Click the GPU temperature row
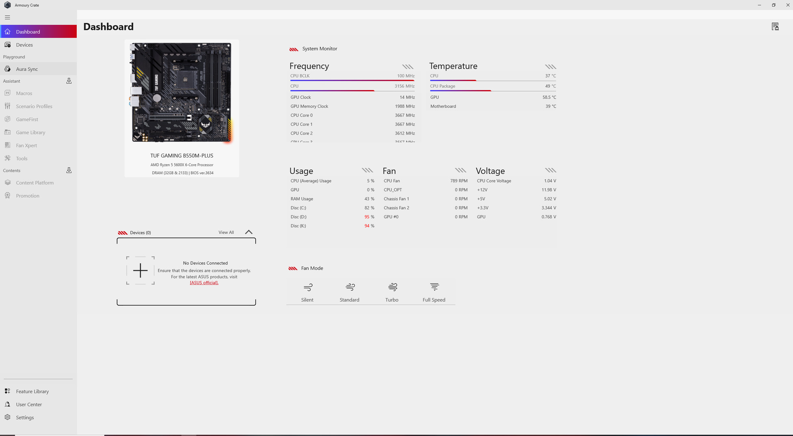The image size is (793, 436). (493, 97)
